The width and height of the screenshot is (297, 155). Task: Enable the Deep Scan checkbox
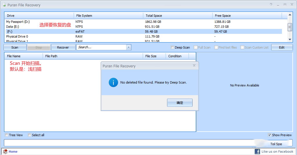coord(172,47)
